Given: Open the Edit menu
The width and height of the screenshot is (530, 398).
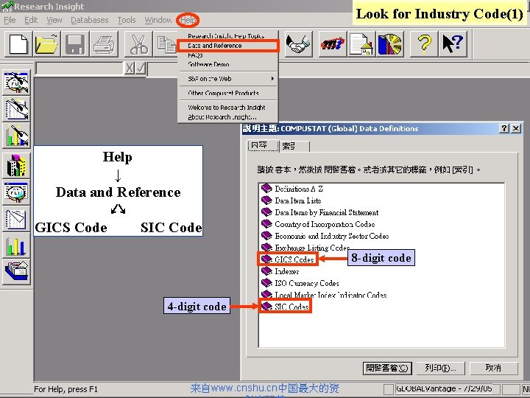Looking at the screenshot, I should [x=31, y=20].
